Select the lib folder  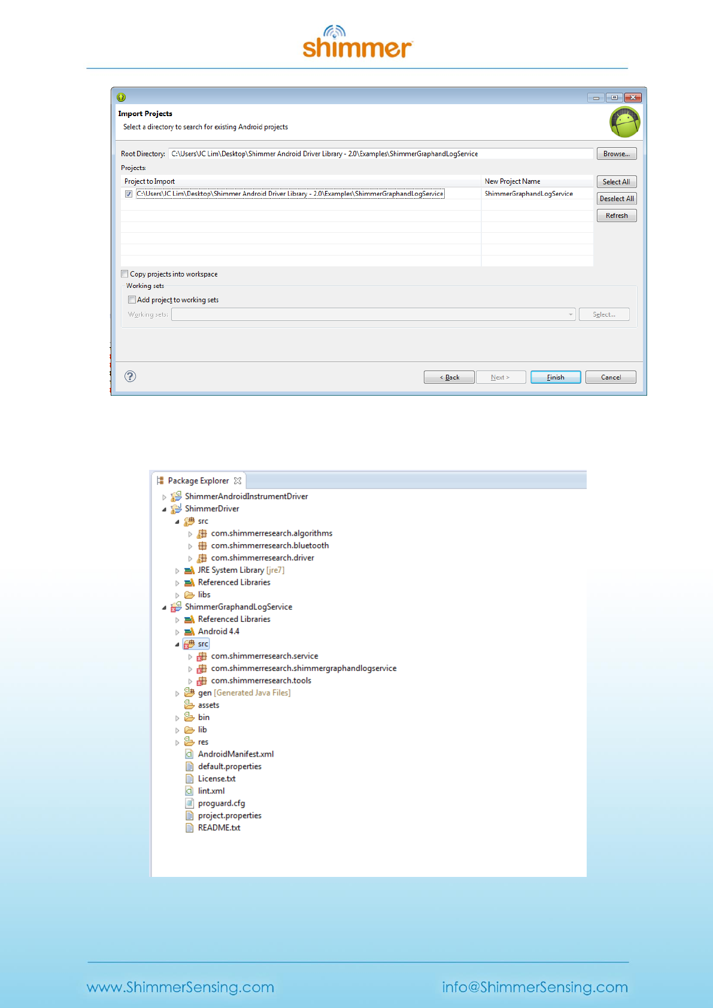(202, 730)
